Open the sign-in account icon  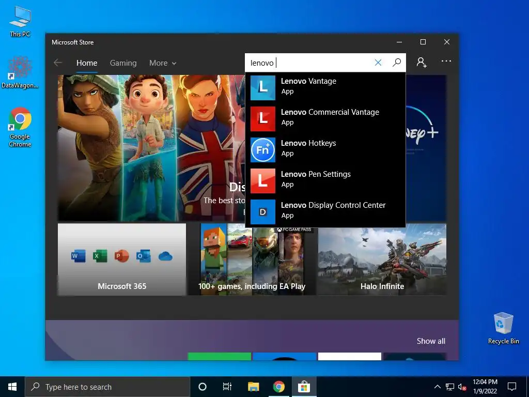coord(422,63)
